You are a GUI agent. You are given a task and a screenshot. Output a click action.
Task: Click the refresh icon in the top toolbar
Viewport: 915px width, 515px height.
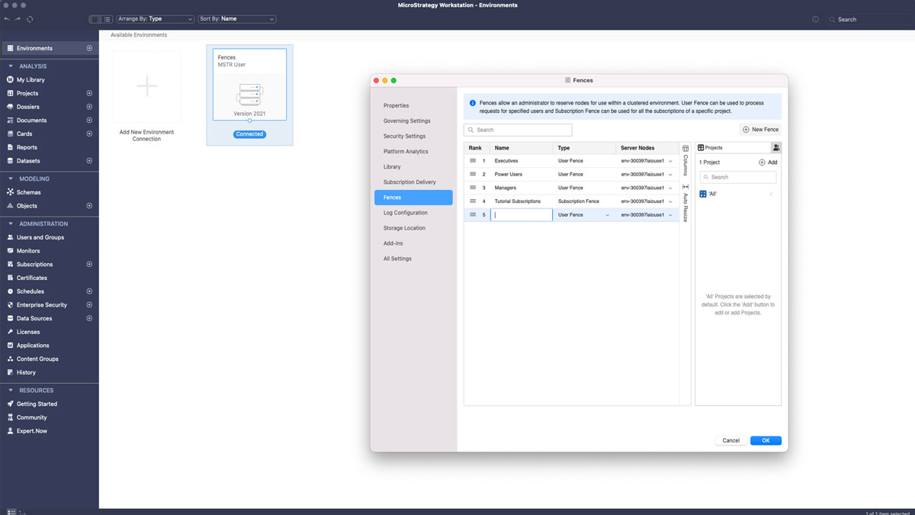[29, 20]
